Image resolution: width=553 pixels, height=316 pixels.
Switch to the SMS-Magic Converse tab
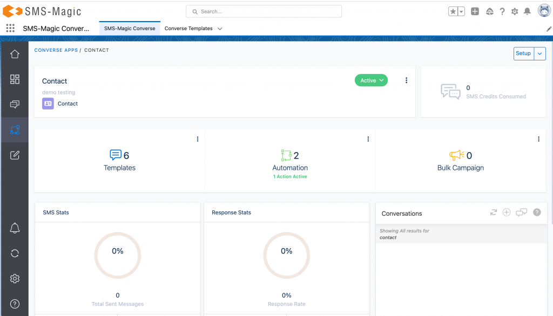130,29
